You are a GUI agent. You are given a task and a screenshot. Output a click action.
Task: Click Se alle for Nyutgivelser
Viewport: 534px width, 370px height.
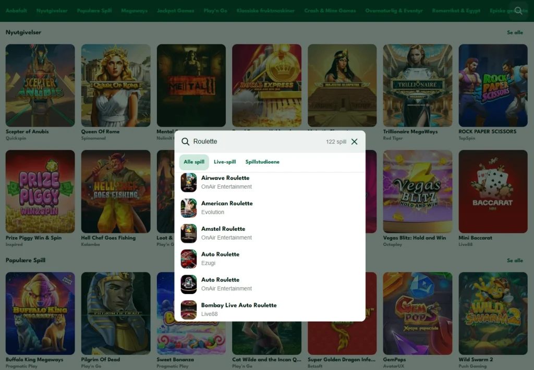[515, 33]
